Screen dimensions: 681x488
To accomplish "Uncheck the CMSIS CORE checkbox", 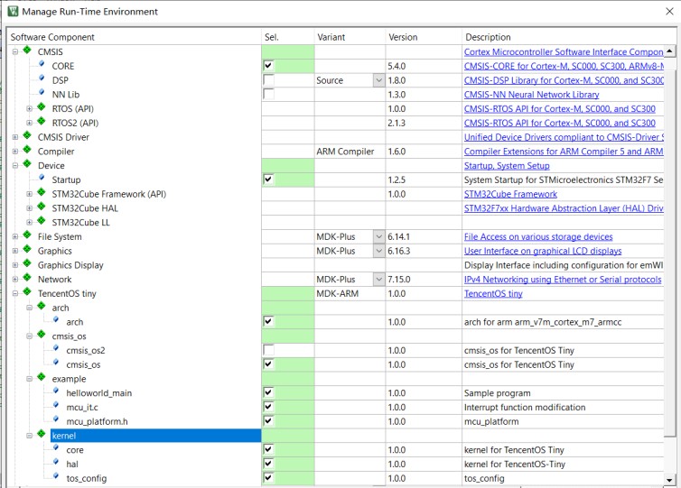I will point(268,66).
